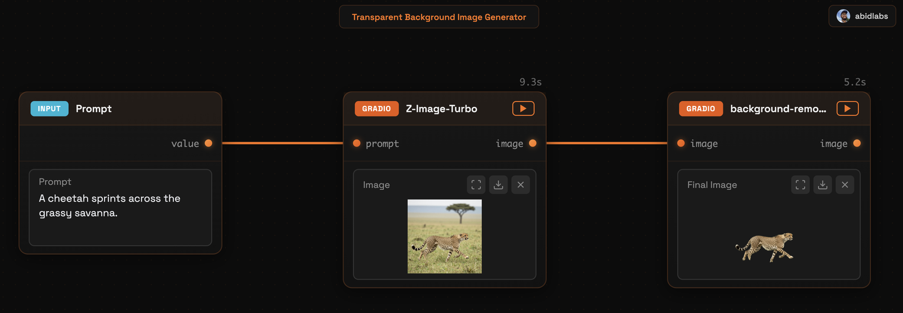The width and height of the screenshot is (903, 313).
Task: Select the GRADIO badge on Z-Image-Turbo
Action: point(376,109)
